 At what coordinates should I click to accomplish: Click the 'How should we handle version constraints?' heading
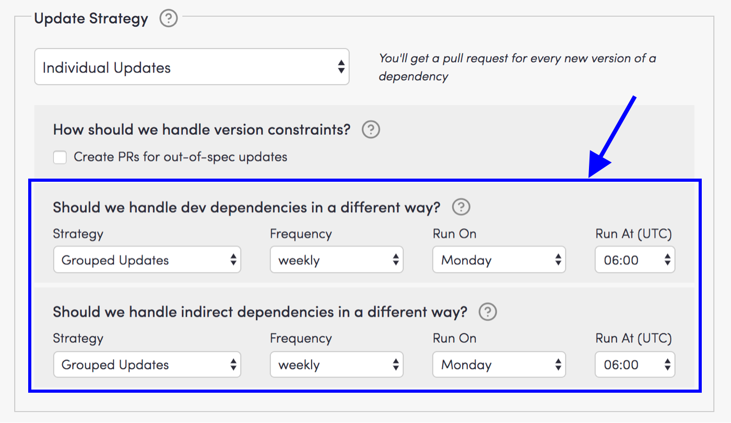pos(202,130)
